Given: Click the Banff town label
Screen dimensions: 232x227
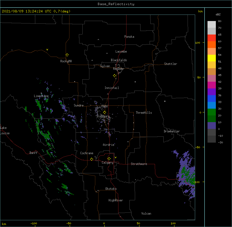Looking at the screenshot, I should click(x=33, y=153).
